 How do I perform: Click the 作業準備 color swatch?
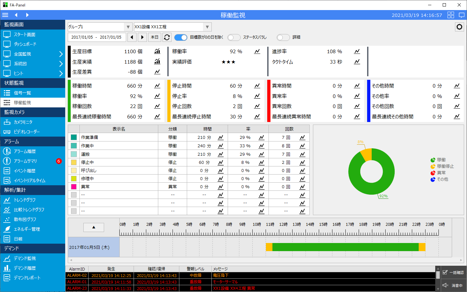74,137
